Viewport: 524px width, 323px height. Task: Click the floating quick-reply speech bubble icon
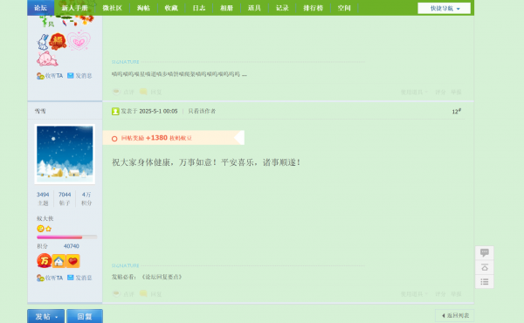(484, 252)
